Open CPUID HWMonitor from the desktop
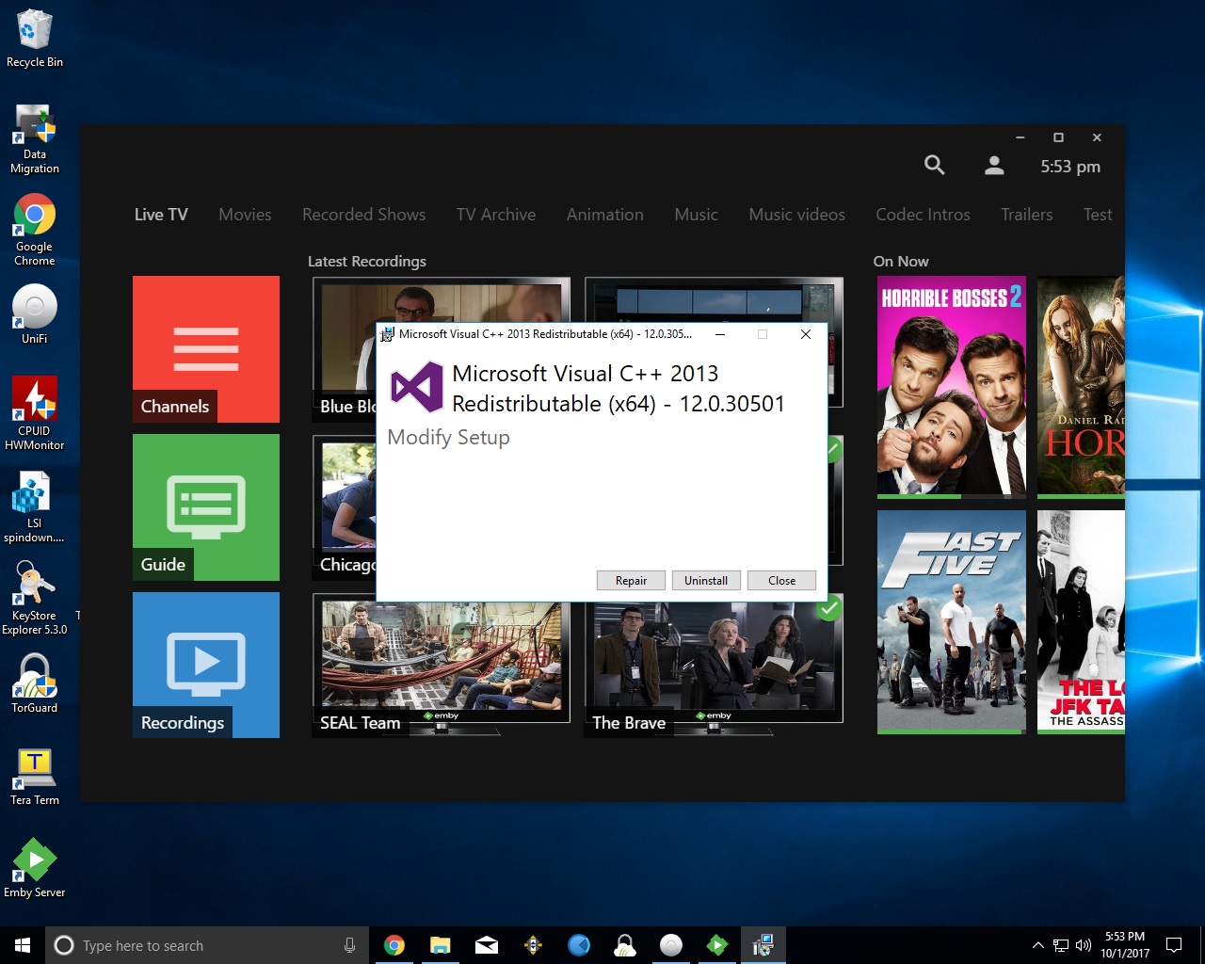 coord(35,400)
